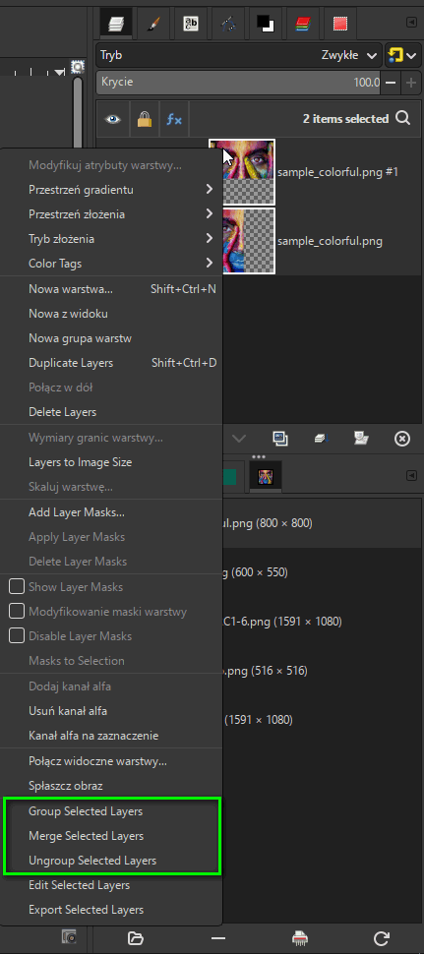
Task: Choose Kanał alfa na zaznaczenie entry
Action: (x=111, y=735)
